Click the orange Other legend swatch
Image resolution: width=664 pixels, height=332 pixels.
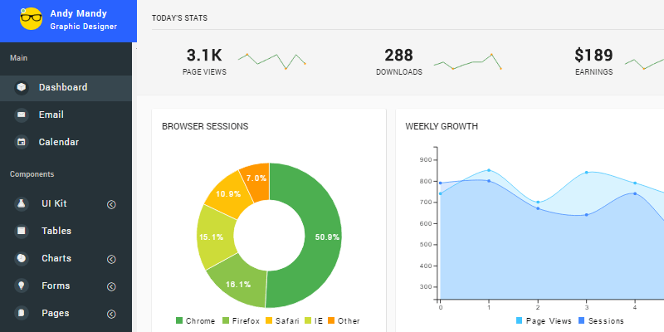coord(331,321)
